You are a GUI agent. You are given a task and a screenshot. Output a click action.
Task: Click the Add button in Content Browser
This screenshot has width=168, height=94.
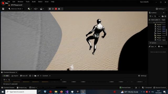(6, 76)
